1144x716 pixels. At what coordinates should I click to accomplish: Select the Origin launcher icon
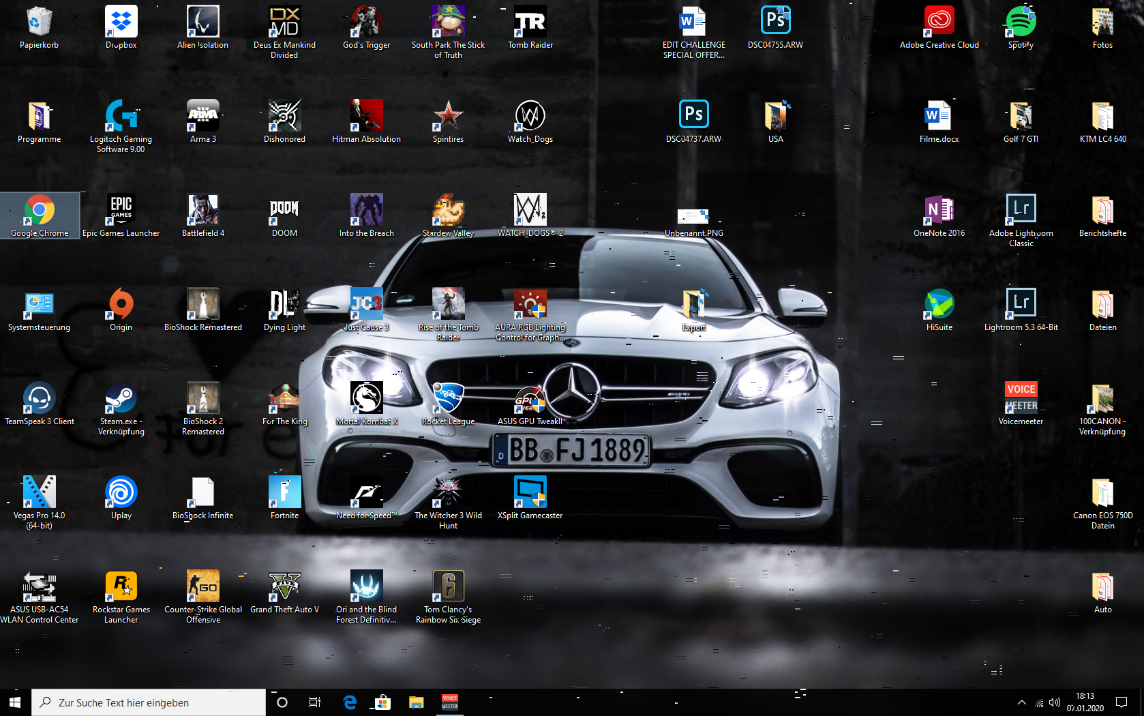(x=121, y=303)
